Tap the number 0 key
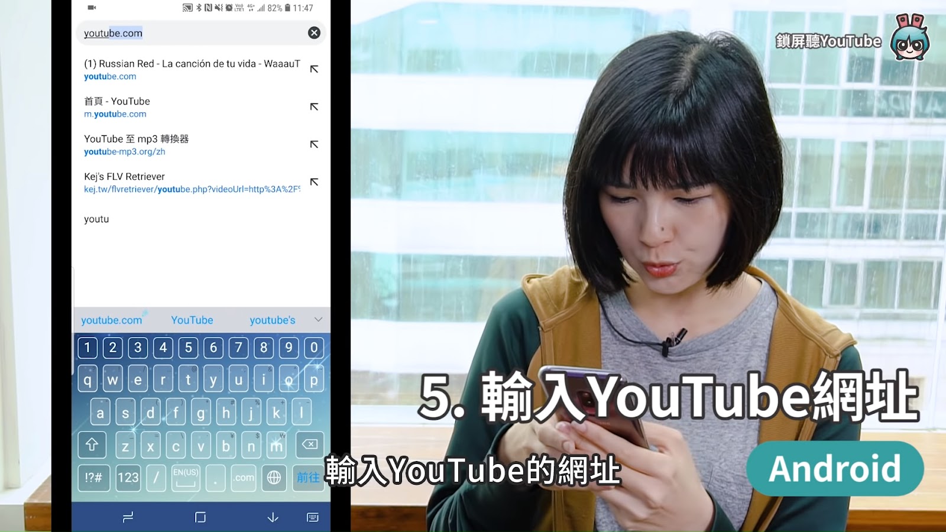Image resolution: width=946 pixels, height=532 pixels. click(314, 348)
